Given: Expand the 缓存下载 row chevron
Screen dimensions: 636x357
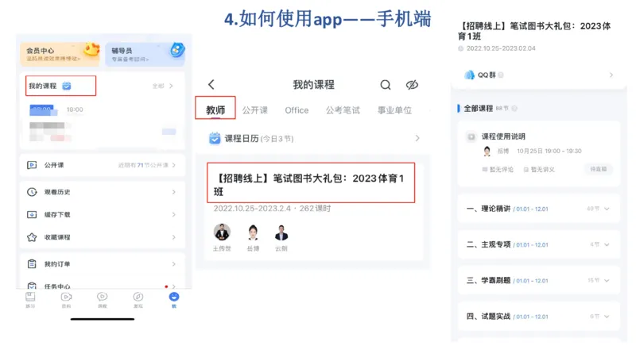Looking at the screenshot, I should (x=173, y=214).
